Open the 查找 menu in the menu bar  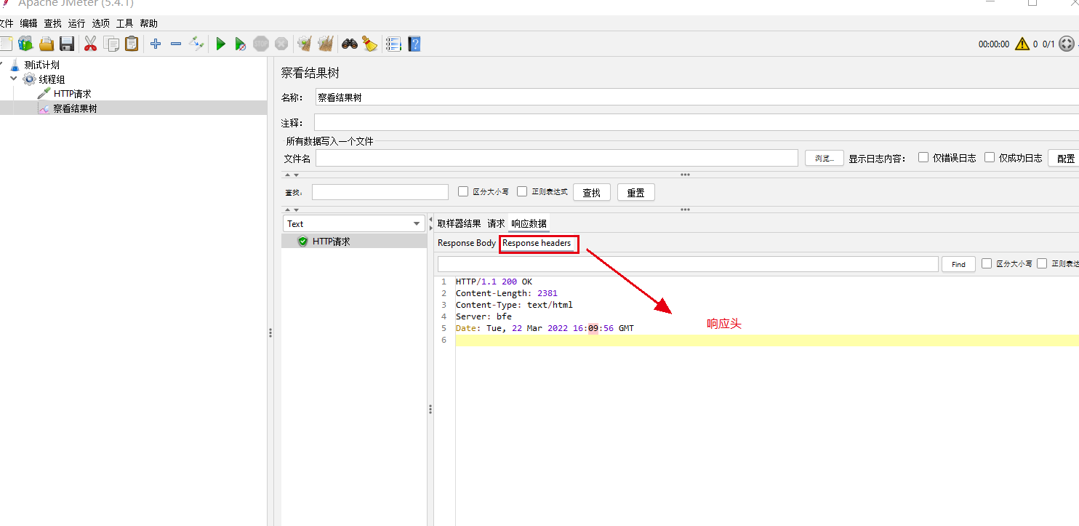53,23
